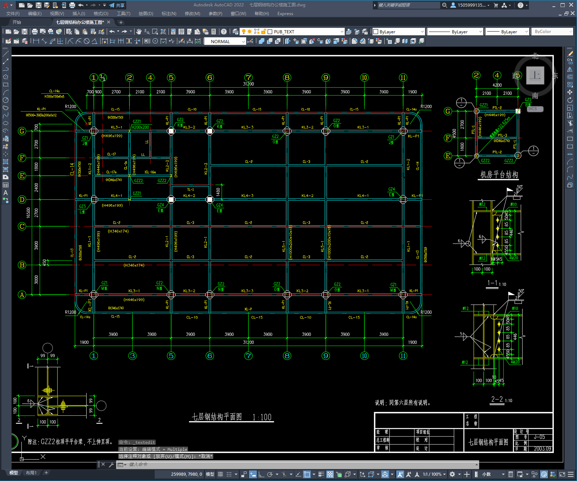Toggle drawing grid display in status bar
This screenshot has height=481, width=577.
coord(220,474)
